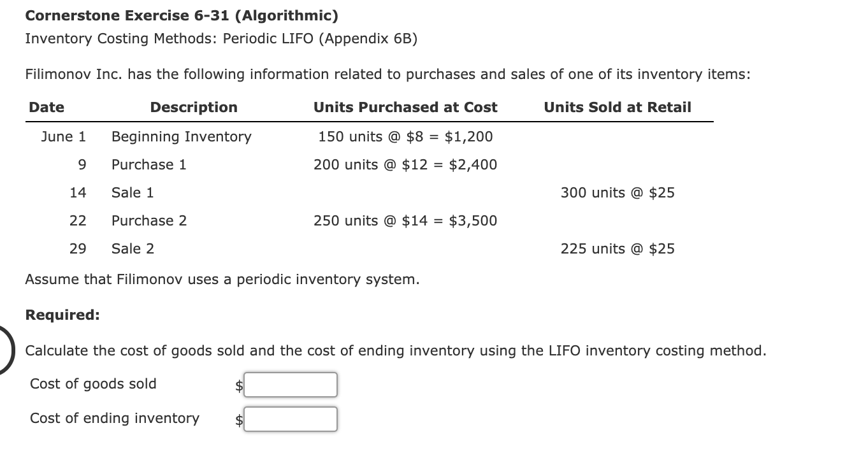The image size is (845, 465).
Task: Click the Cost of goods sold label
Action: [93, 383]
